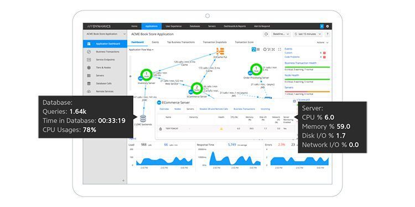Viewport: 415px width, 207px height.
Task: Click the Custom events link
Action: [288, 53]
